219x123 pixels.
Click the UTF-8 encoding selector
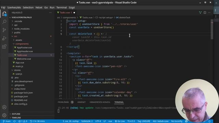coord(98,121)
